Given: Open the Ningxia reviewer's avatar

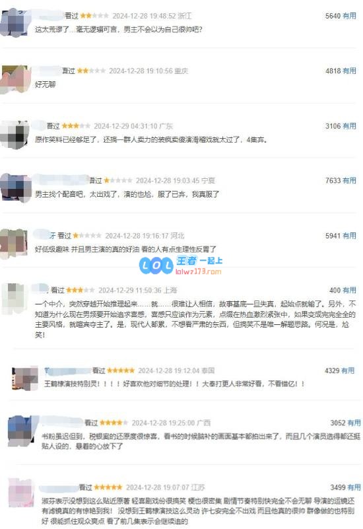Looking at the screenshot, I should (15, 188).
